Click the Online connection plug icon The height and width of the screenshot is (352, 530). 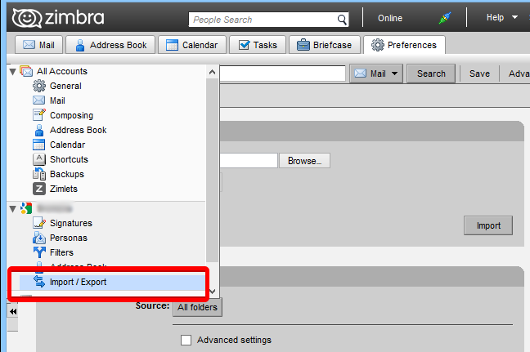(x=445, y=18)
